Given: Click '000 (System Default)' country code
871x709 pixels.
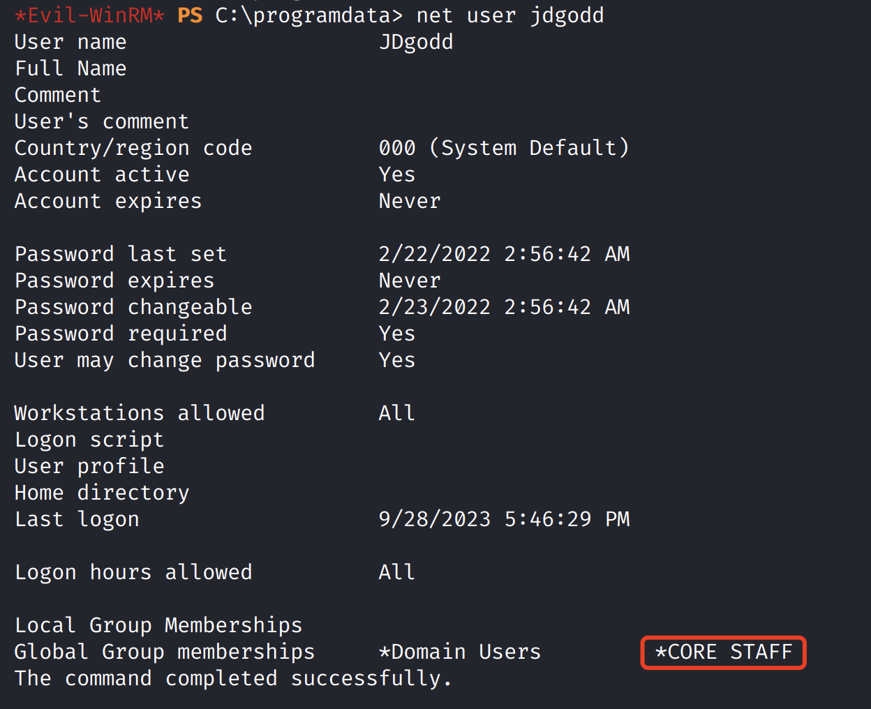Looking at the screenshot, I should (504, 148).
